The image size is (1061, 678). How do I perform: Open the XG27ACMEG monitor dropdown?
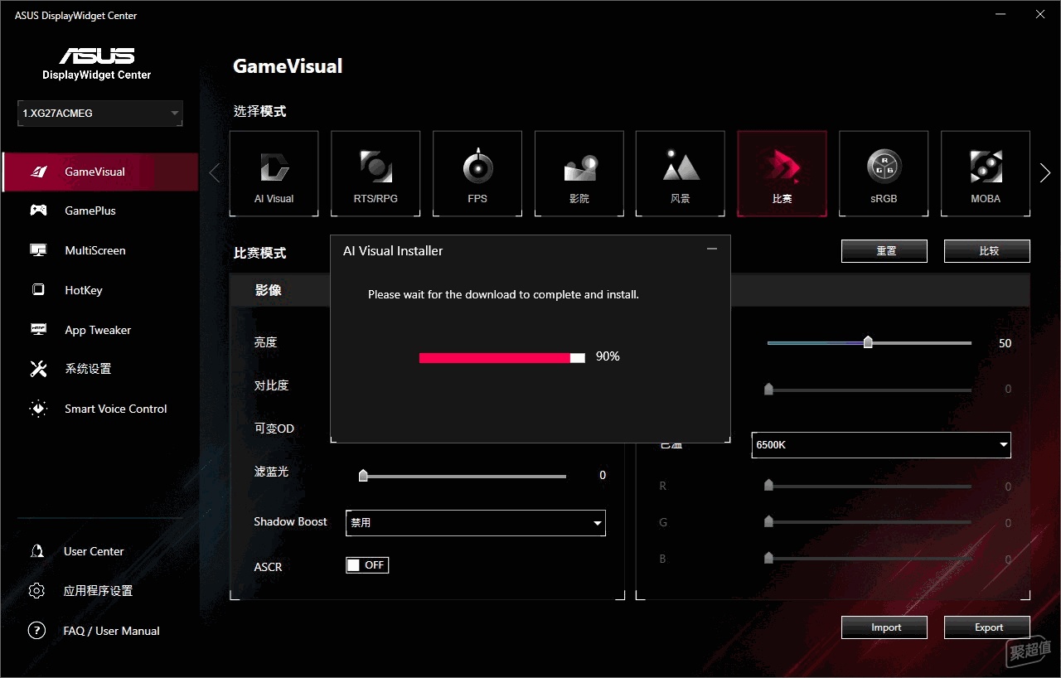pos(100,114)
